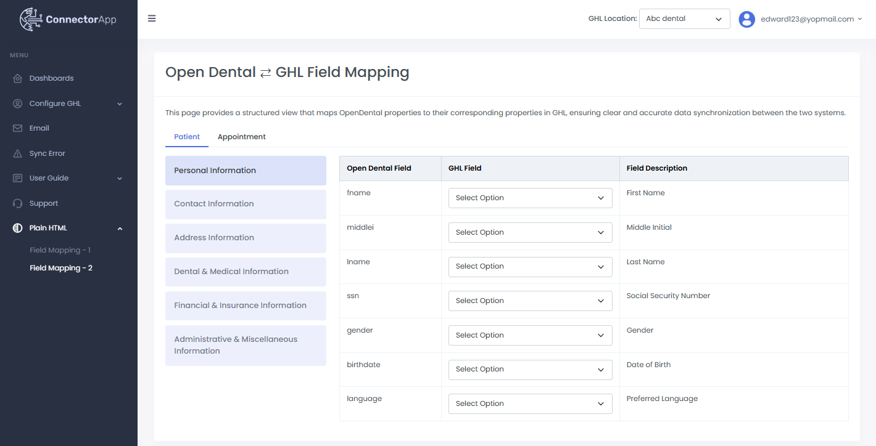This screenshot has height=446, width=876.
Task: Click the Configure GHL user icon
Action: point(17,103)
